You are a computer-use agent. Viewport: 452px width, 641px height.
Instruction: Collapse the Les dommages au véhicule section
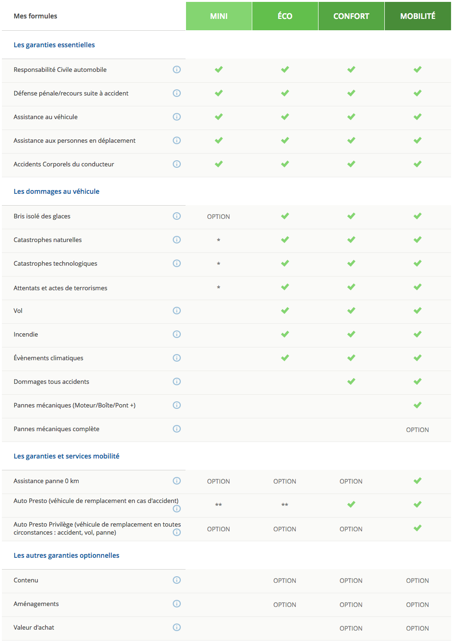[x=56, y=191]
